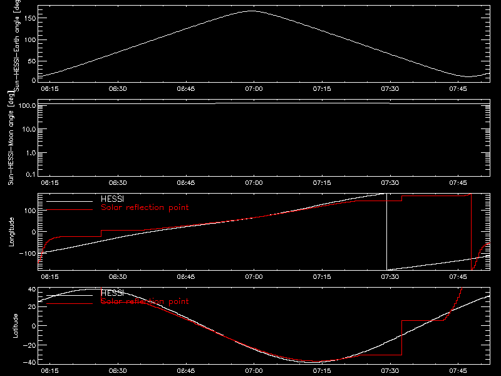Click 07:15 time label under Latitude plot
The height and width of the screenshot is (376, 501).
click(x=322, y=371)
